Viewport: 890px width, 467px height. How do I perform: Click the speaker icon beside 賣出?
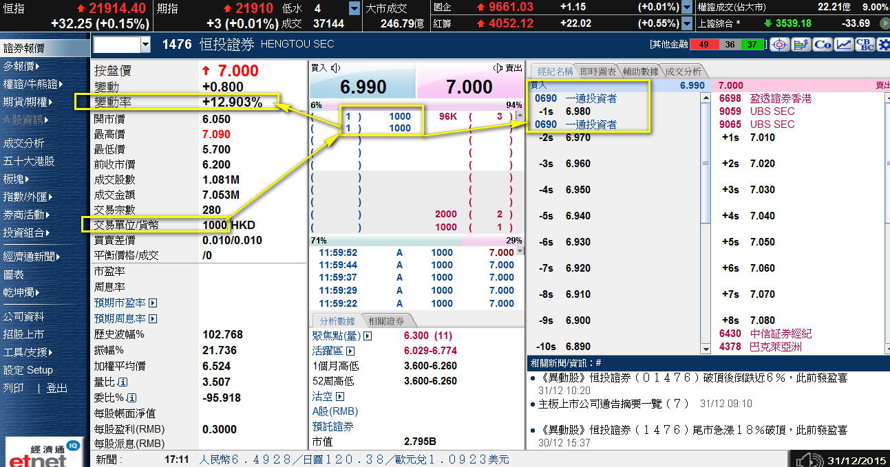[498, 67]
